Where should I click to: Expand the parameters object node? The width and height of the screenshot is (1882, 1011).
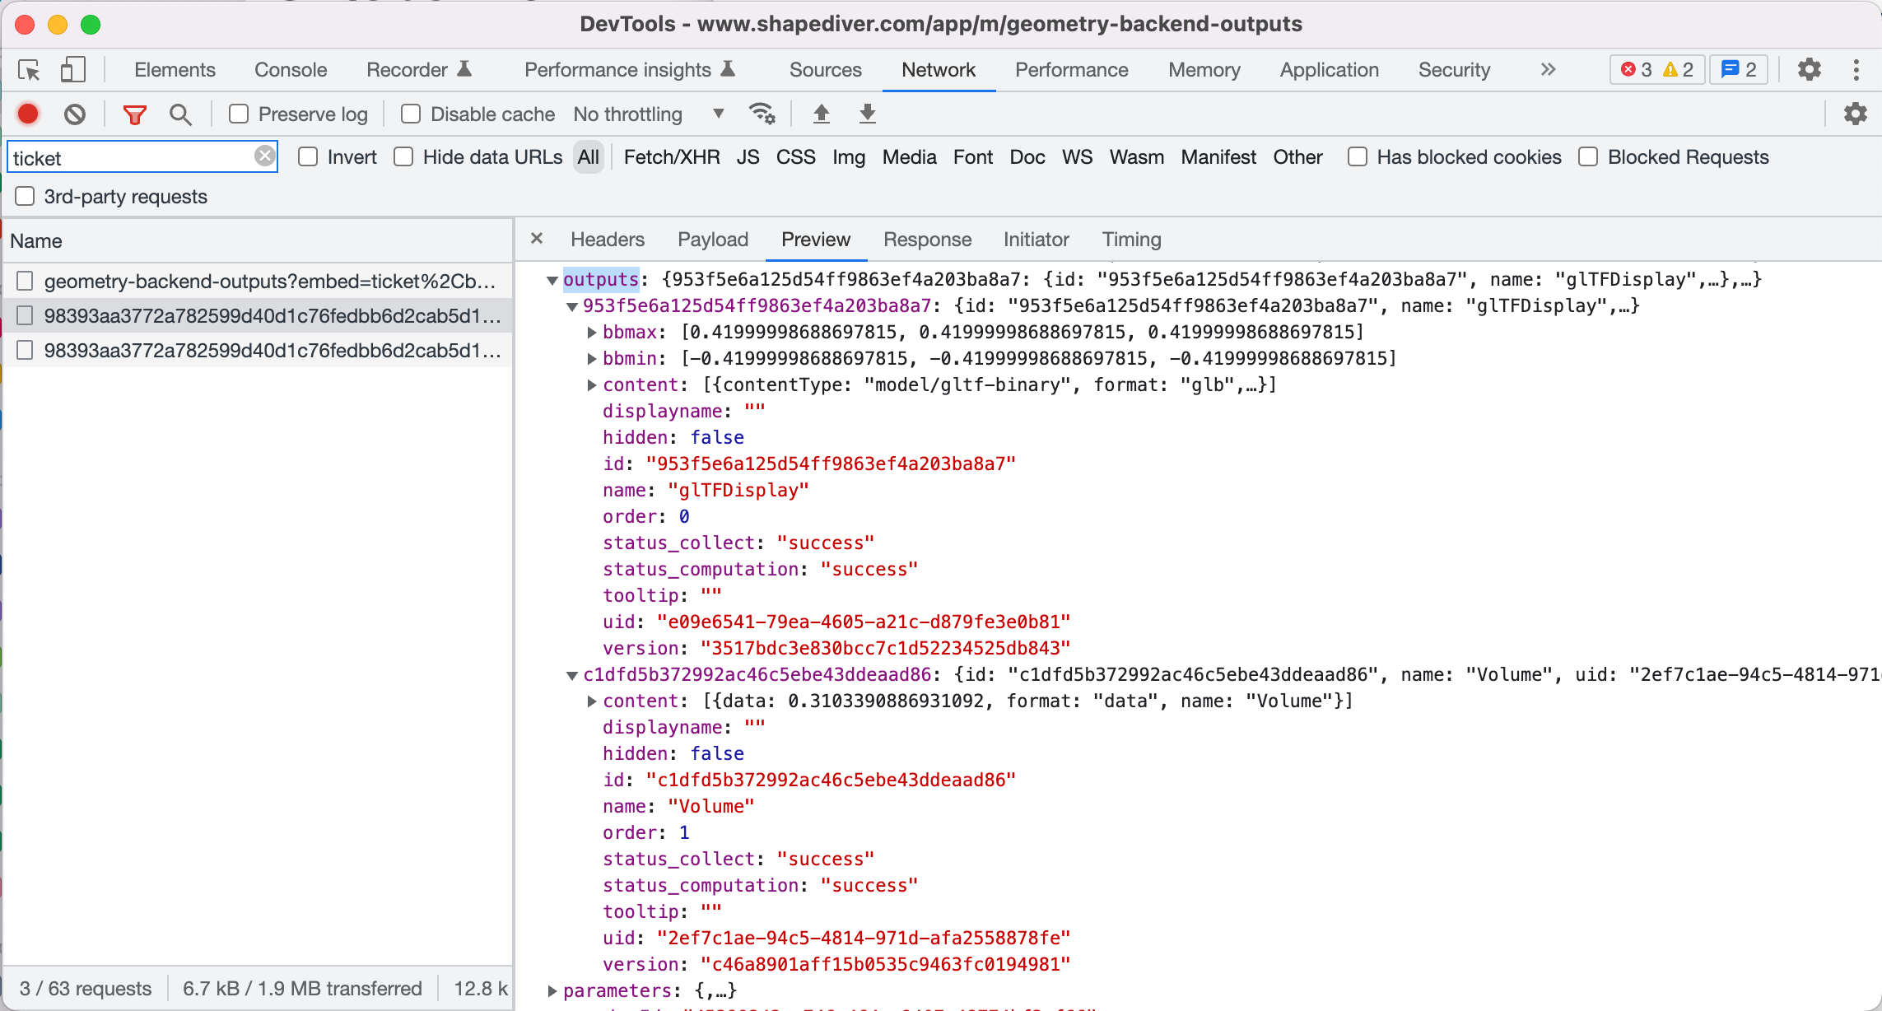(552, 990)
